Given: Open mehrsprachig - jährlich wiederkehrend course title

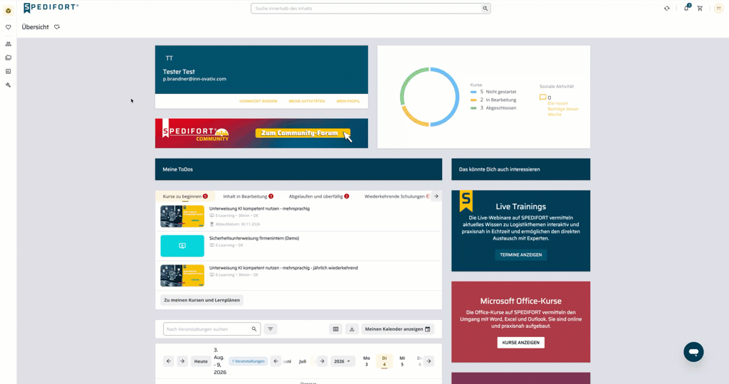Looking at the screenshot, I should (283, 268).
